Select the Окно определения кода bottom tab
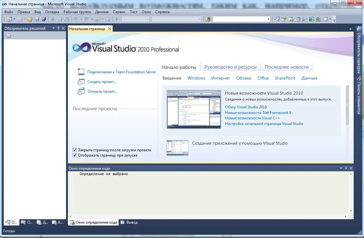This screenshot has height=238, width=364. (93, 222)
